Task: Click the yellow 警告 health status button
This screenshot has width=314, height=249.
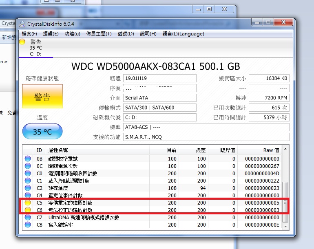Action: pyautogui.click(x=42, y=97)
